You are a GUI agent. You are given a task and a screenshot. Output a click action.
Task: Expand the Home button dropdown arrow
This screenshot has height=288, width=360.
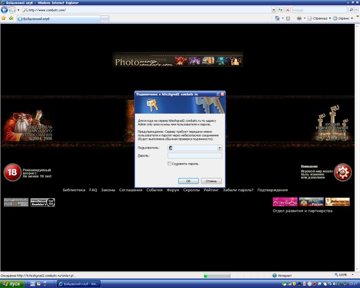click(x=283, y=18)
